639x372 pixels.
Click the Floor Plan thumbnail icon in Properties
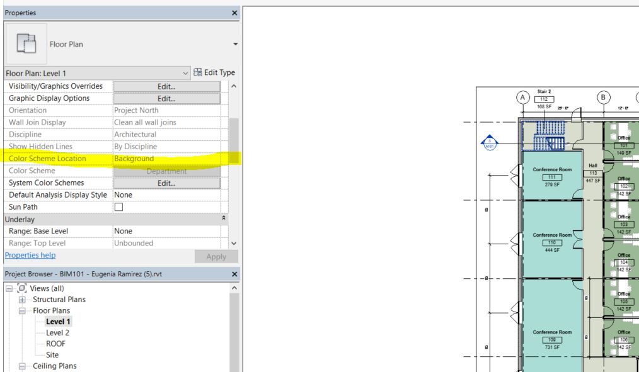pos(26,43)
